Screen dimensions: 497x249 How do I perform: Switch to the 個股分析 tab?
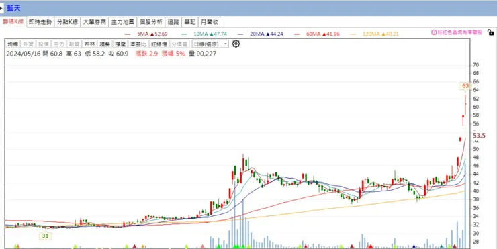coord(151,22)
